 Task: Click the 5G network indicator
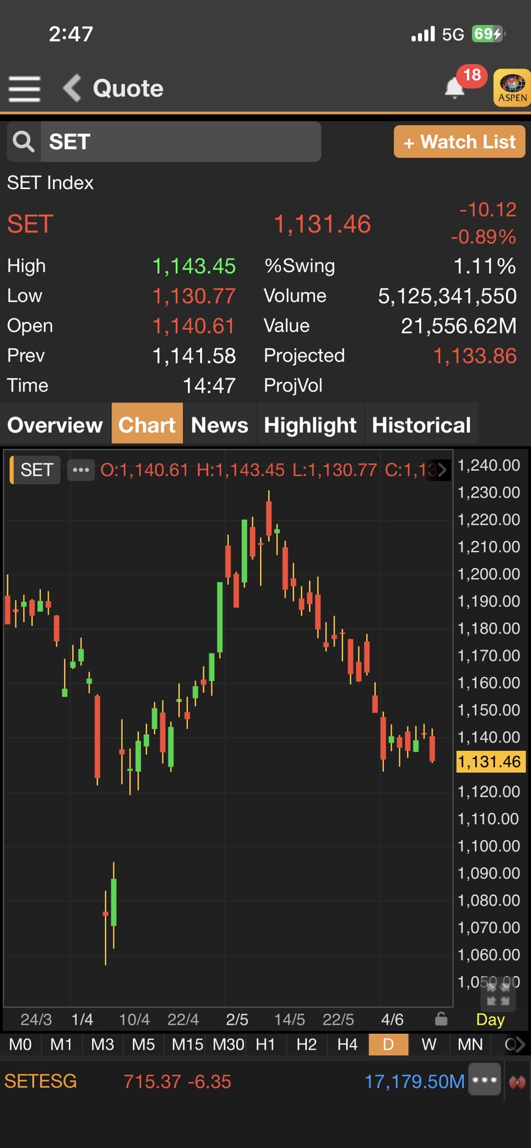click(x=453, y=34)
